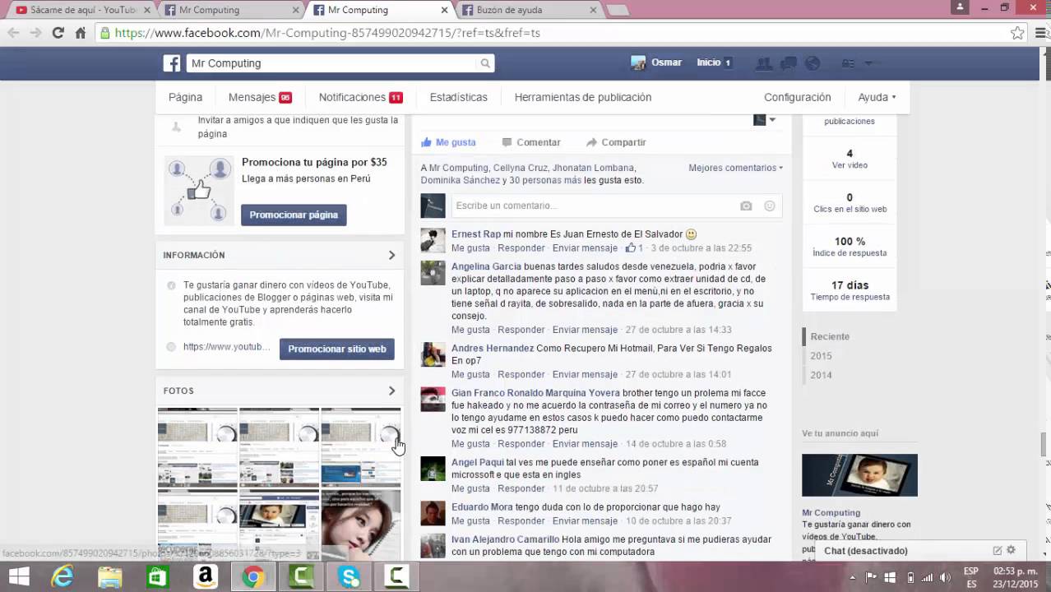Open Chat (desactivado) bar

tap(866, 551)
